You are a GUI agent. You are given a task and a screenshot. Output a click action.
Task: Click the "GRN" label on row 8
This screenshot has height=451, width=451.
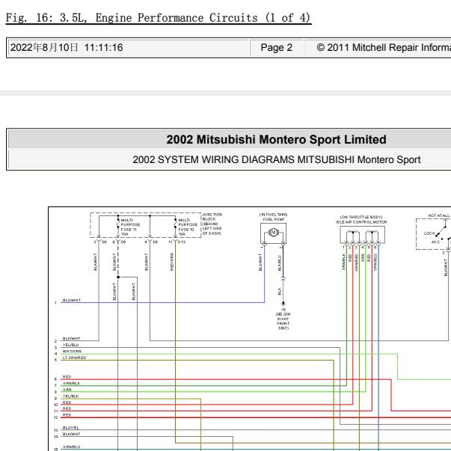[x=67, y=390]
